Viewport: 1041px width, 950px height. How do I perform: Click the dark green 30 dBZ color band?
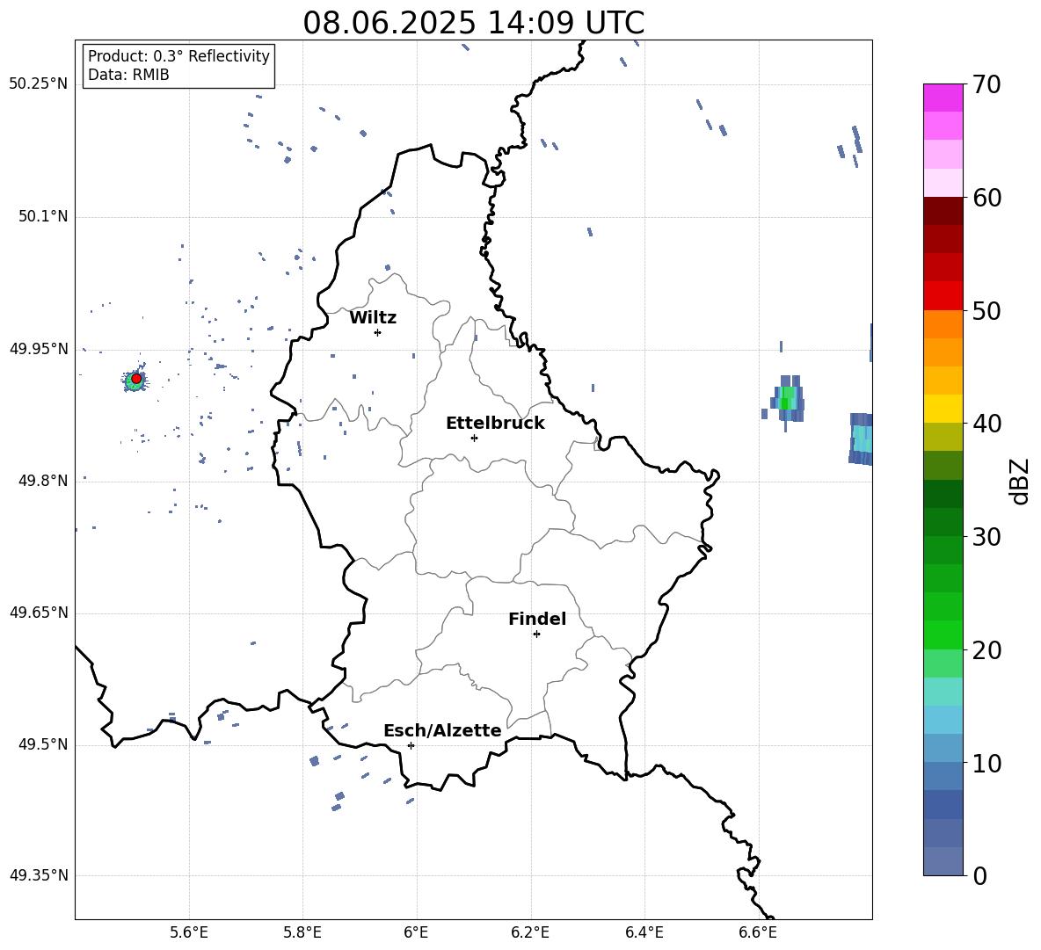(943, 522)
